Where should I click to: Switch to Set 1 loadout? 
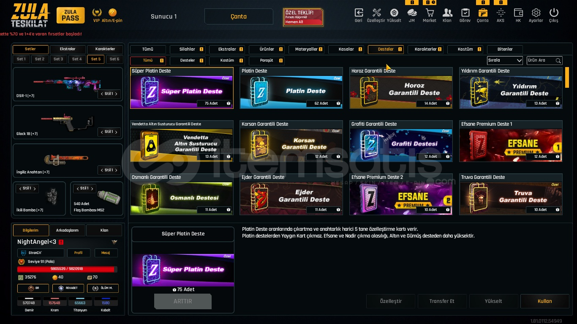21,59
